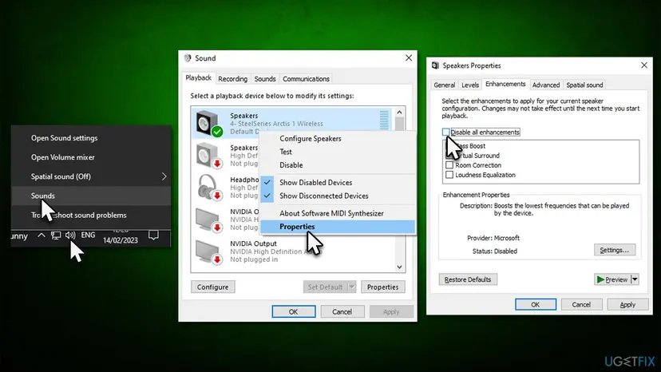Click Restore Defaults button

pyautogui.click(x=468, y=279)
